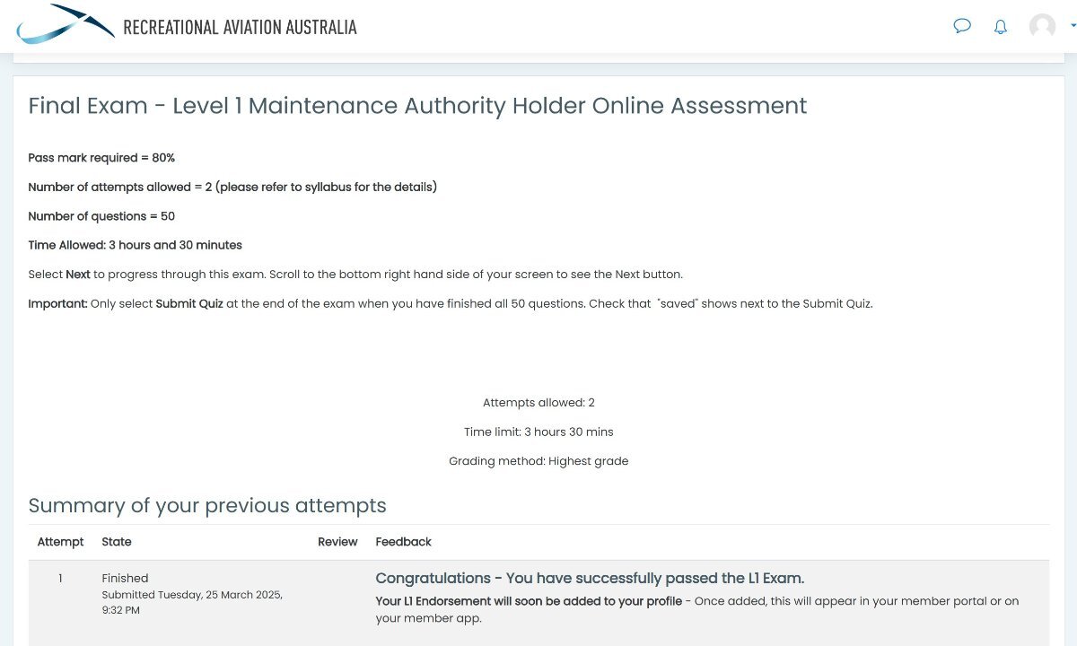Viewport: 1077px width, 646px height.
Task: Select the 'Time limit: 3 hours 30 mins' text
Action: tap(538, 432)
